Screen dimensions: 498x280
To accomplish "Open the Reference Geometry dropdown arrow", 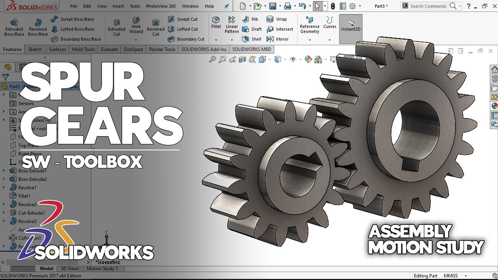I will (310, 40).
